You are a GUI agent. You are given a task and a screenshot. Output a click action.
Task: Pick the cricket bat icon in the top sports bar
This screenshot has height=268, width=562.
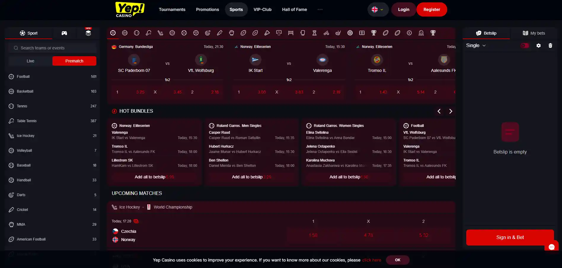[x=220, y=33]
